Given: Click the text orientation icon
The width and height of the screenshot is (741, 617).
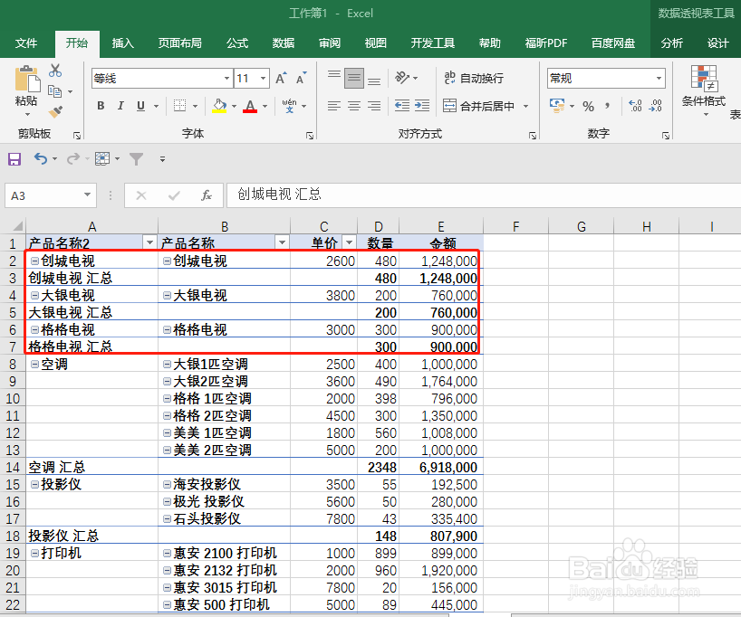Looking at the screenshot, I should coord(402,78).
